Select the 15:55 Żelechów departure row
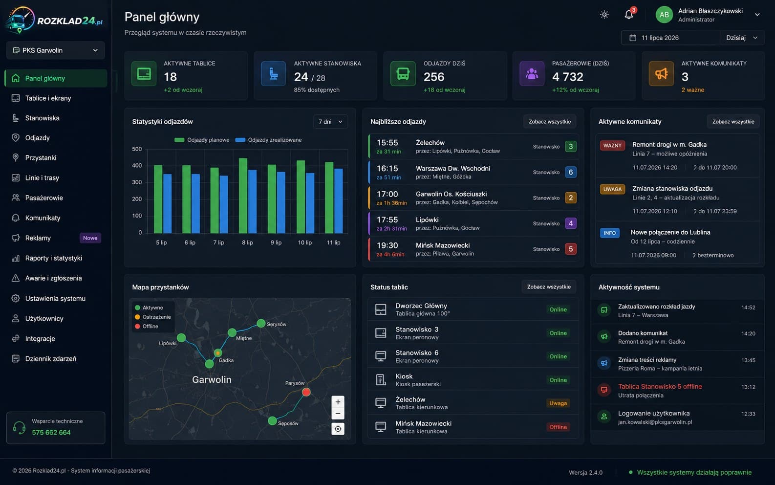 click(x=474, y=147)
